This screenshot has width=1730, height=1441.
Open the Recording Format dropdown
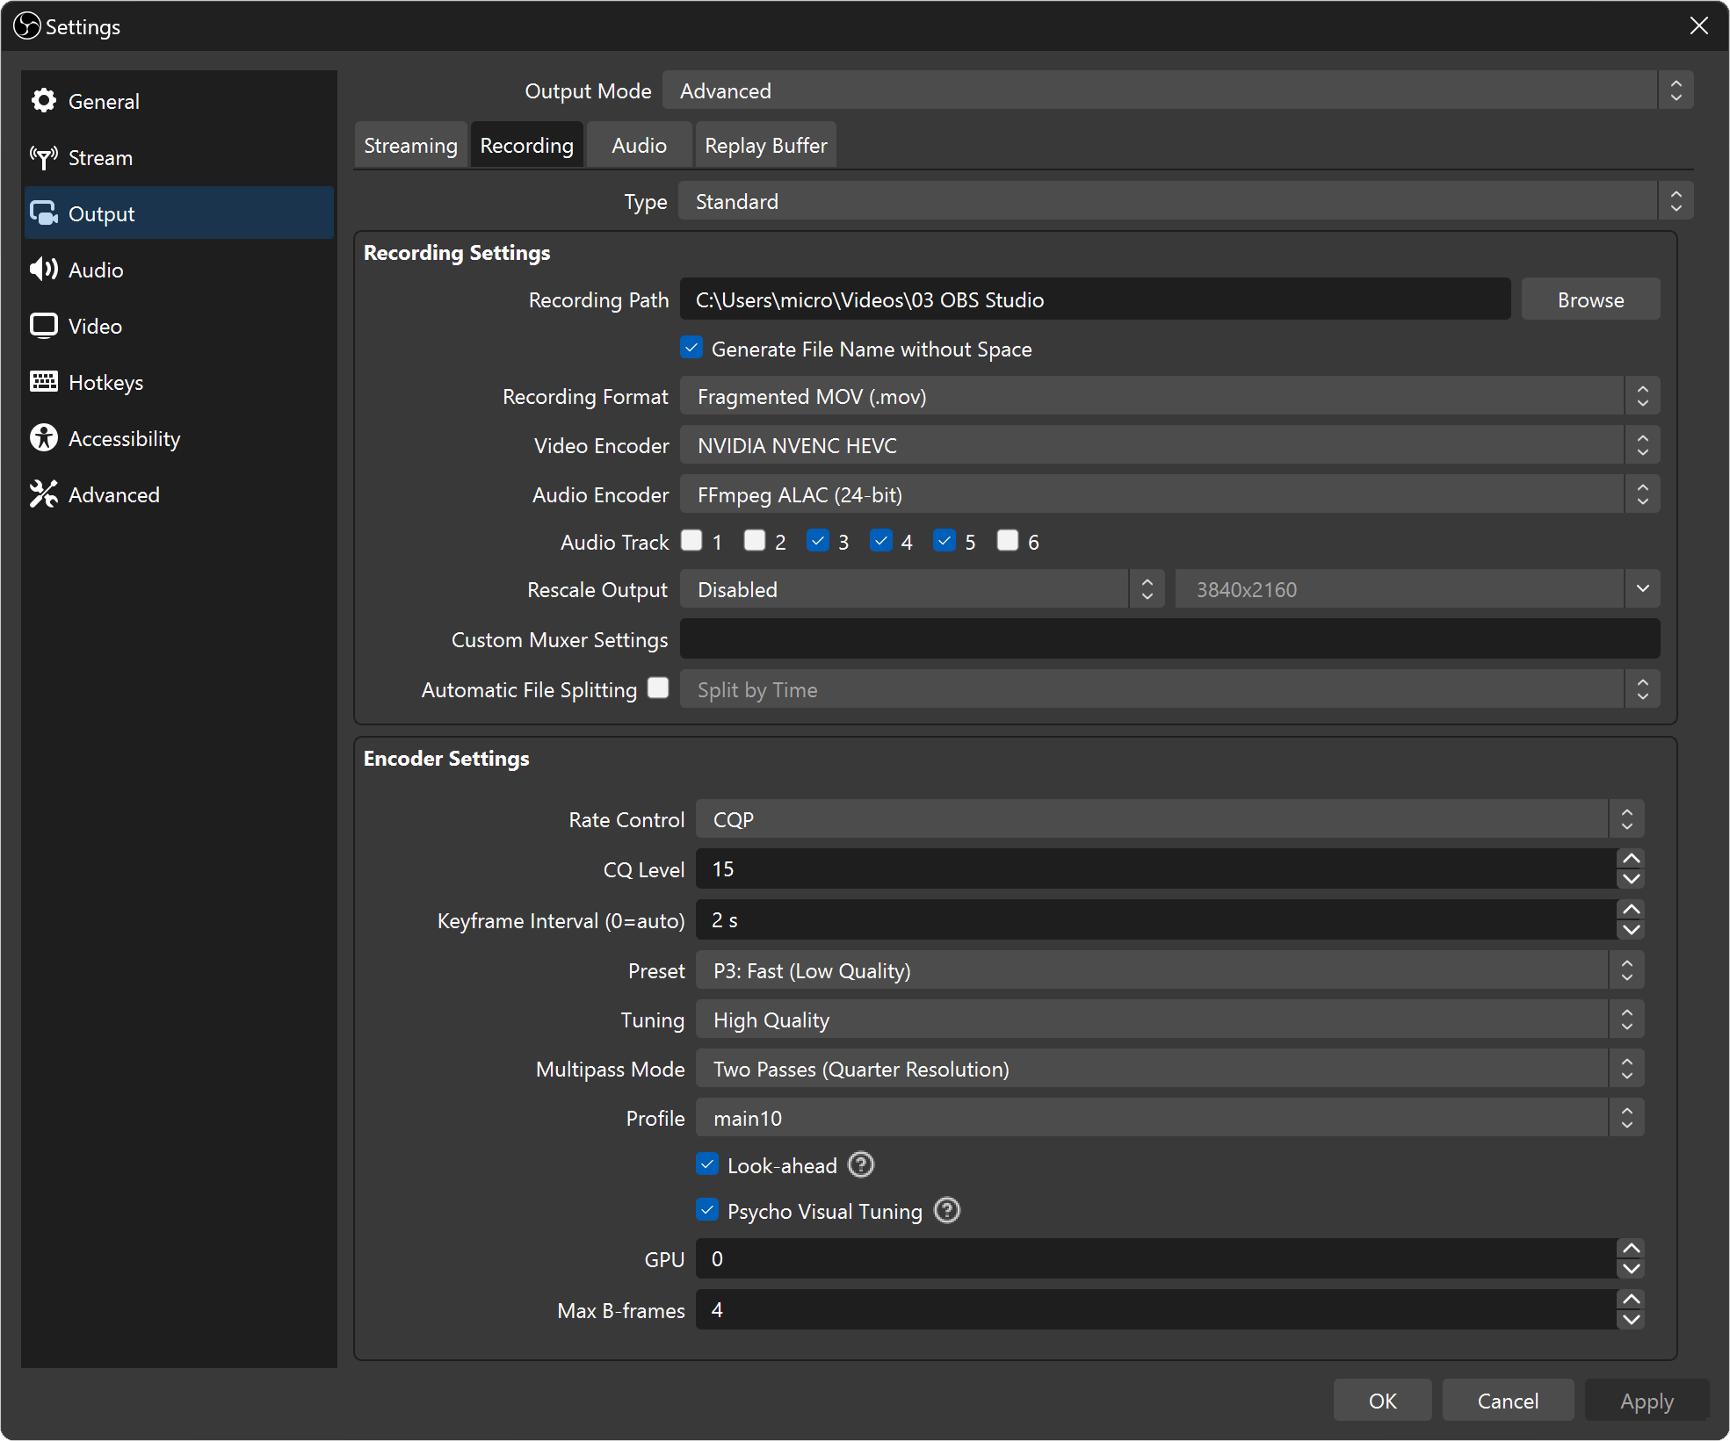(x=1170, y=396)
